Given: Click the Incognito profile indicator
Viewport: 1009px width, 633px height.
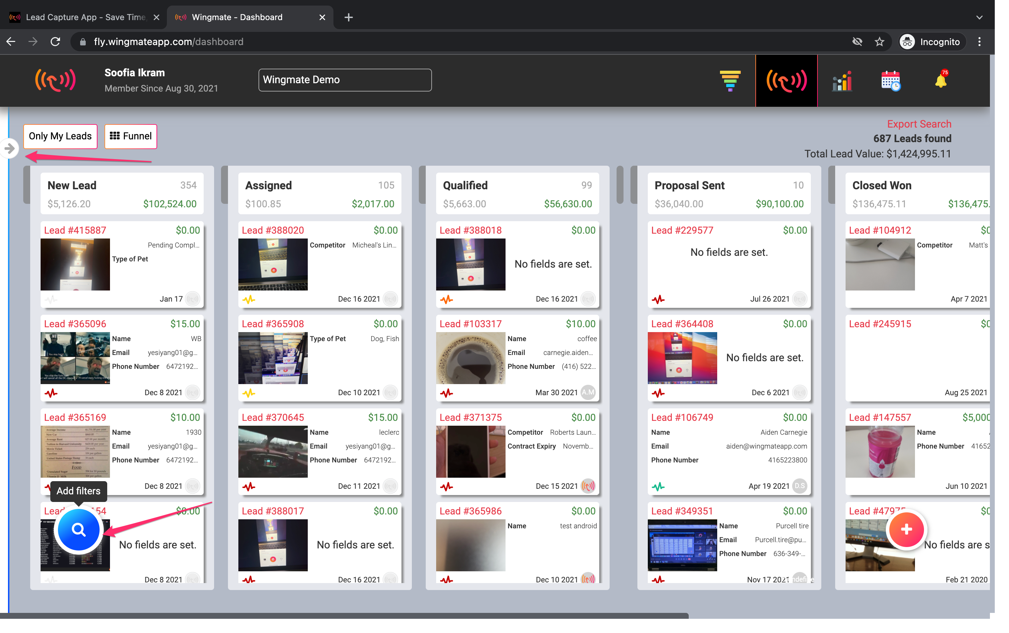Looking at the screenshot, I should pyautogui.click(x=932, y=42).
